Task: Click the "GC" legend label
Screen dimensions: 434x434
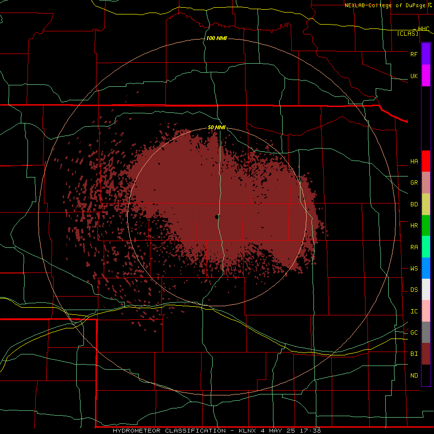Action: (x=414, y=333)
